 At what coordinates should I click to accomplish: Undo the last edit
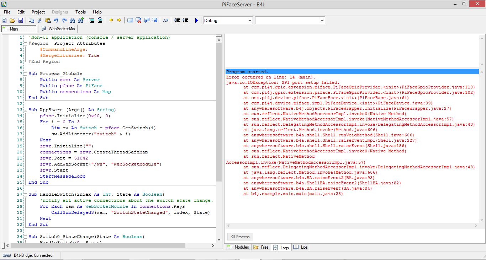pyautogui.click(x=56, y=21)
